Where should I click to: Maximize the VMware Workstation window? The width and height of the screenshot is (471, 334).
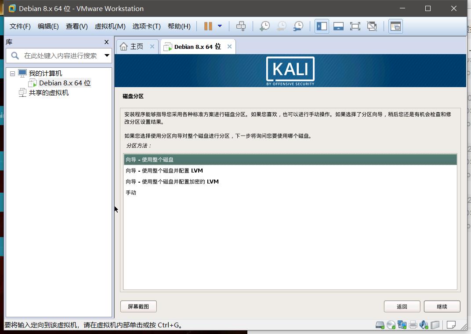(x=428, y=8)
